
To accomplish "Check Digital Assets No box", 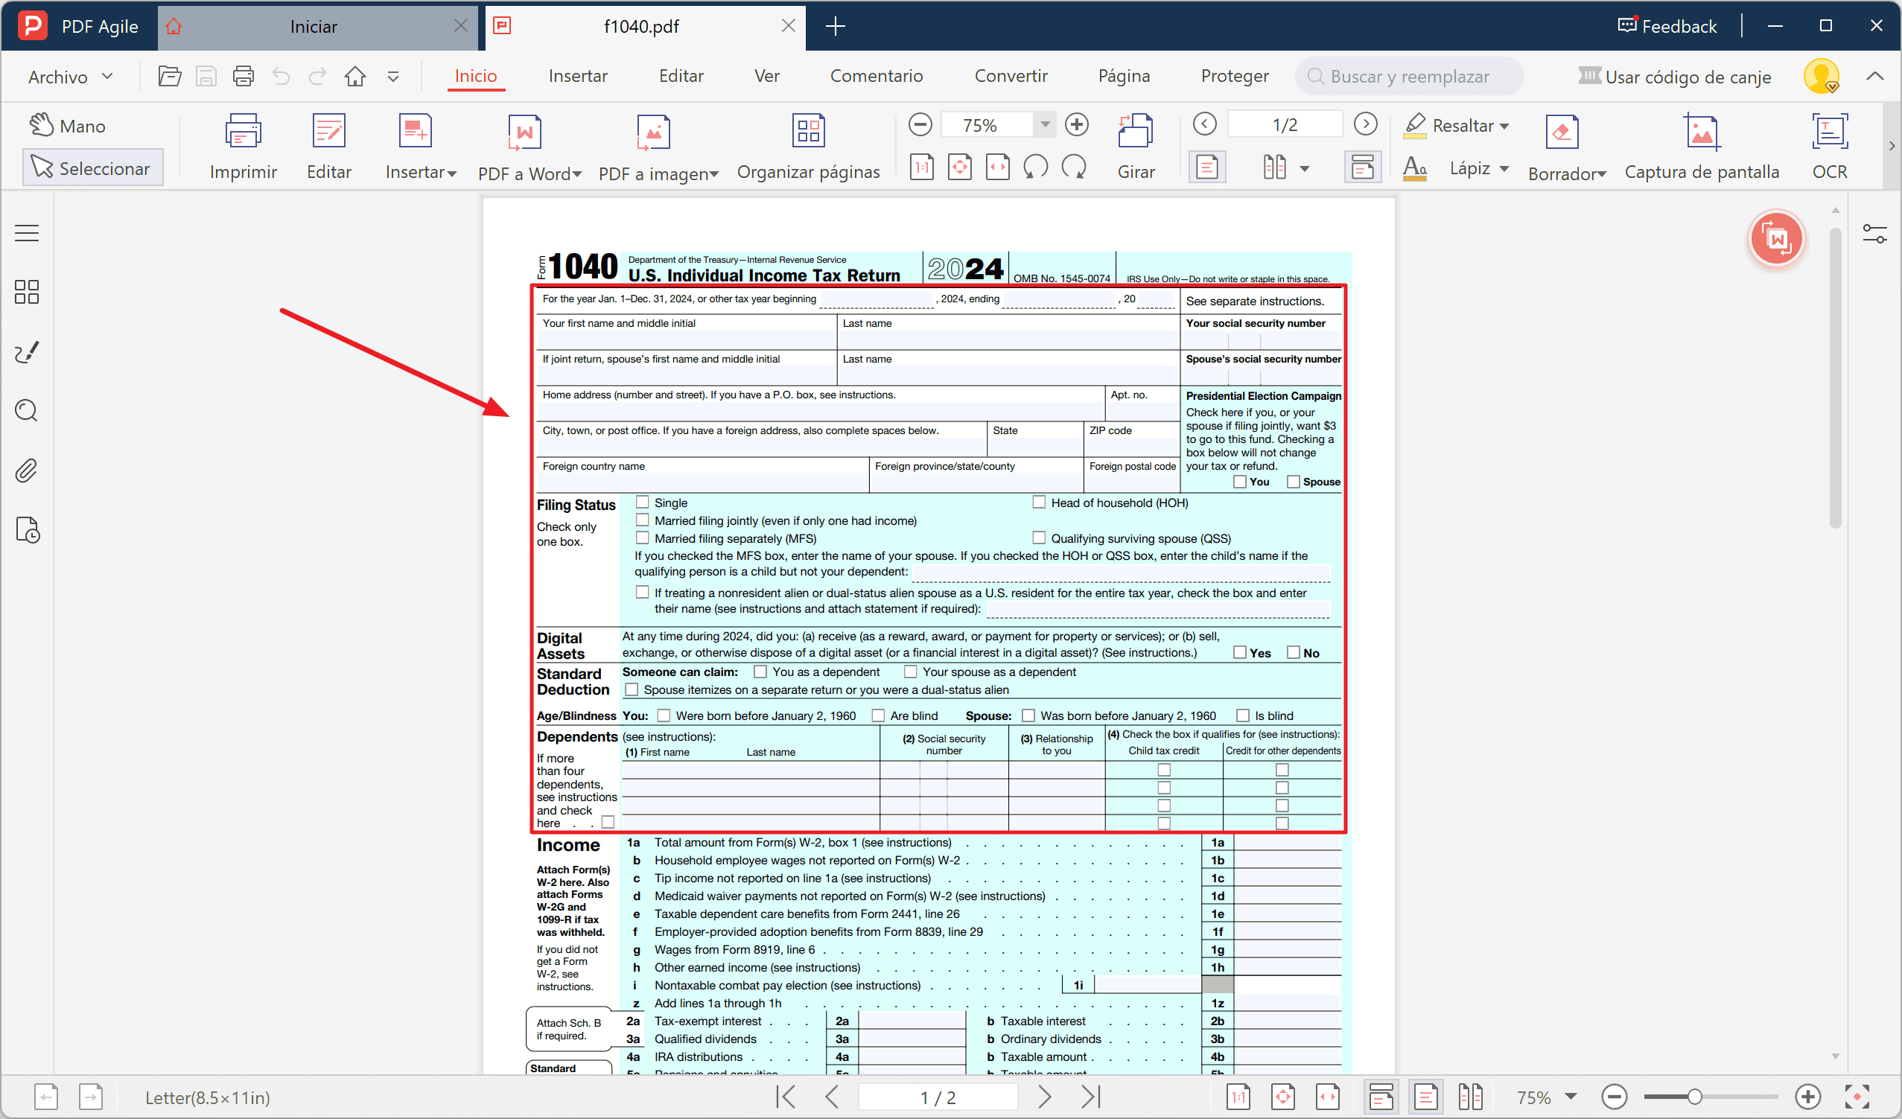I will [x=1294, y=652].
